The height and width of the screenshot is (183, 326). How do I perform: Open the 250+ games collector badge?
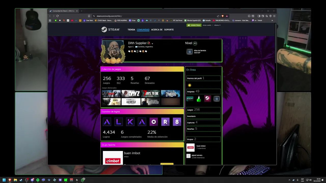[190, 99]
